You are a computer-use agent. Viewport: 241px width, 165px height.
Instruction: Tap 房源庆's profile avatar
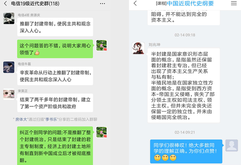(x=9, y=18)
